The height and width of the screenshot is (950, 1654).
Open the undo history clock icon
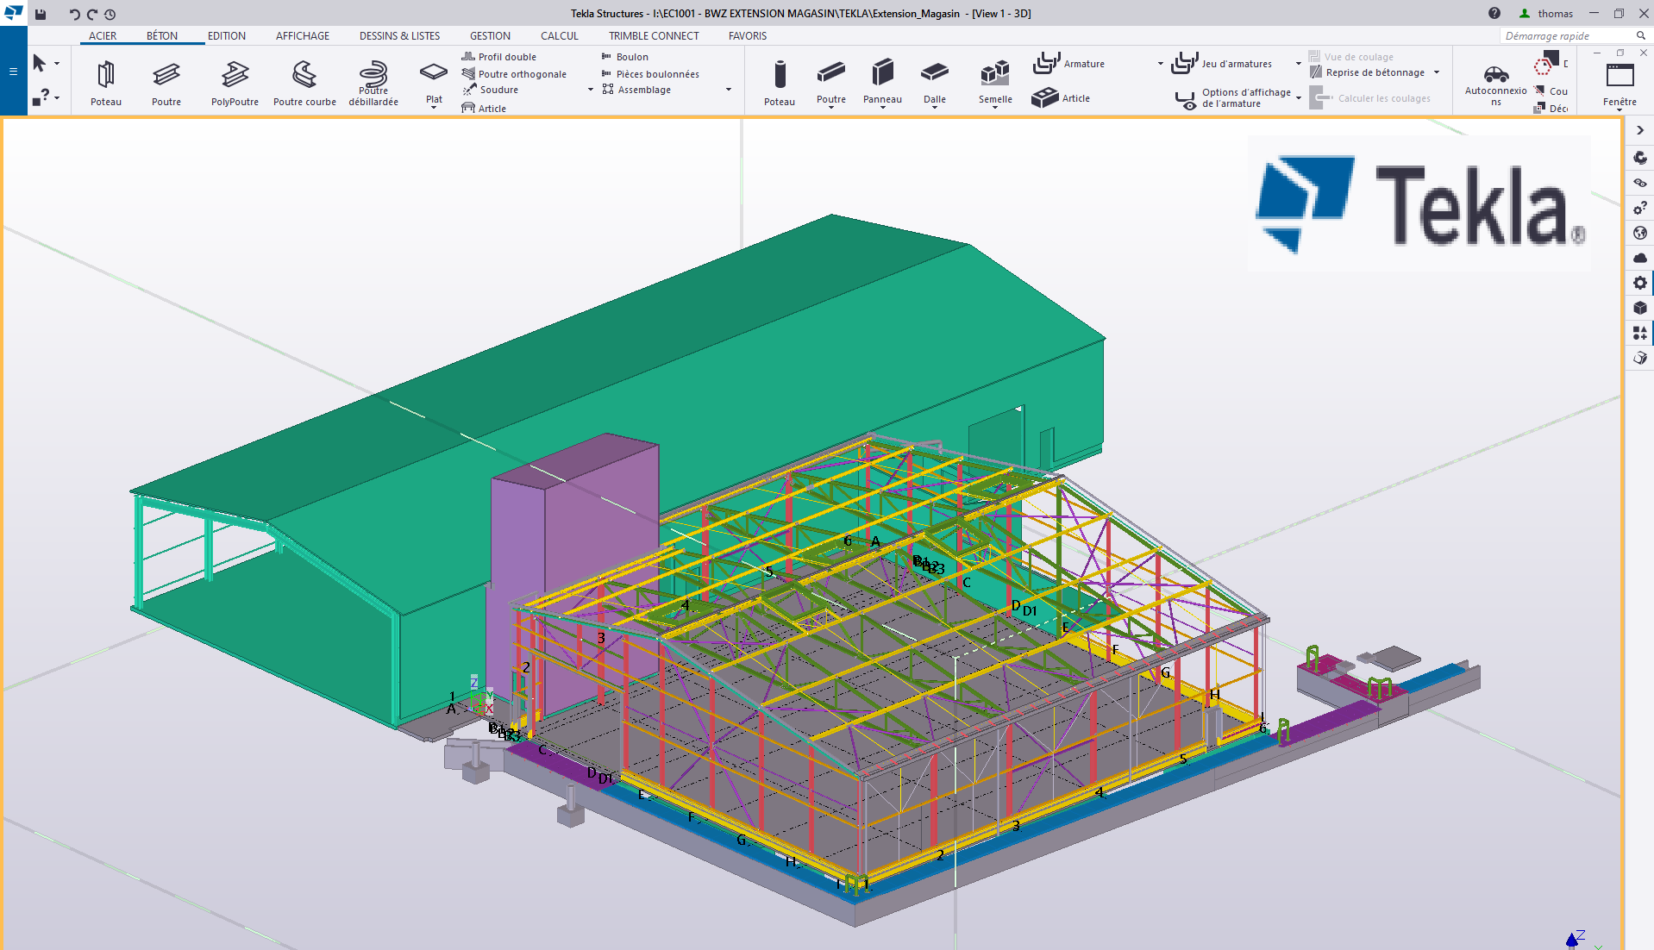pyautogui.click(x=110, y=14)
